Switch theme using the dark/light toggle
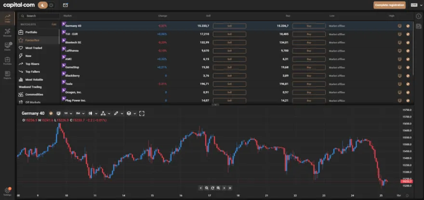Image resolution: width=424 pixels, height=200 pixels. (46, 5)
